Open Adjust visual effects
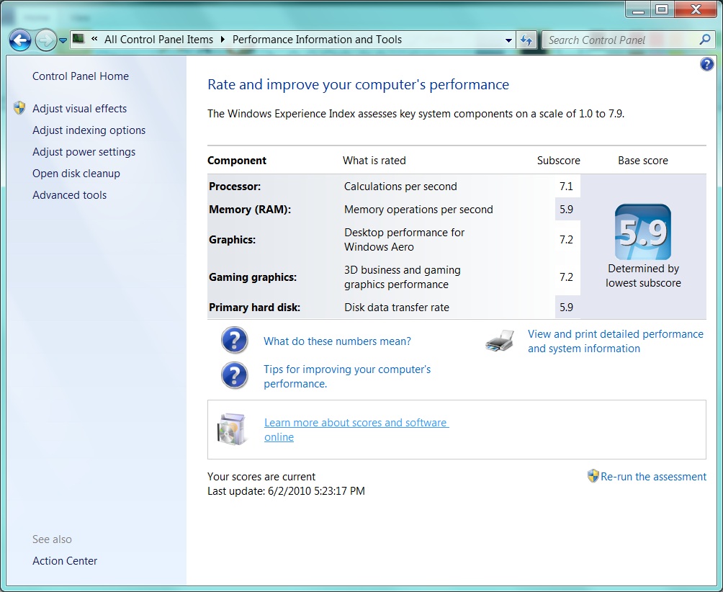This screenshot has height=592, width=723. 79,108
